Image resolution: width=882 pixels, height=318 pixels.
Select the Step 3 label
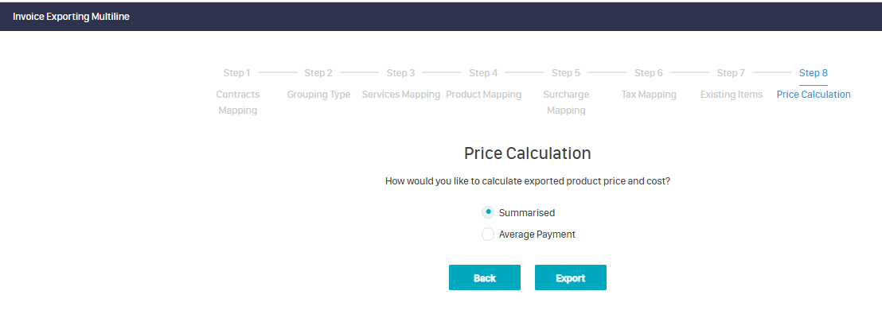(x=401, y=73)
